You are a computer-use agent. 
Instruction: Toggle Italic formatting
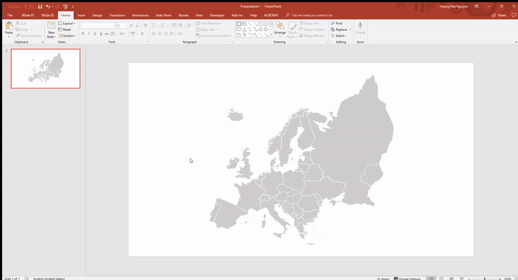(89, 34)
